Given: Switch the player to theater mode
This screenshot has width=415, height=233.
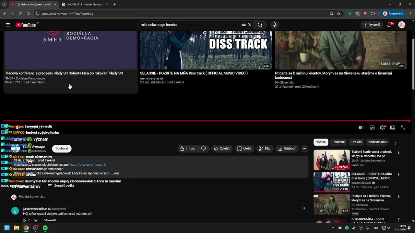Looking at the screenshot, I should 393,128.
